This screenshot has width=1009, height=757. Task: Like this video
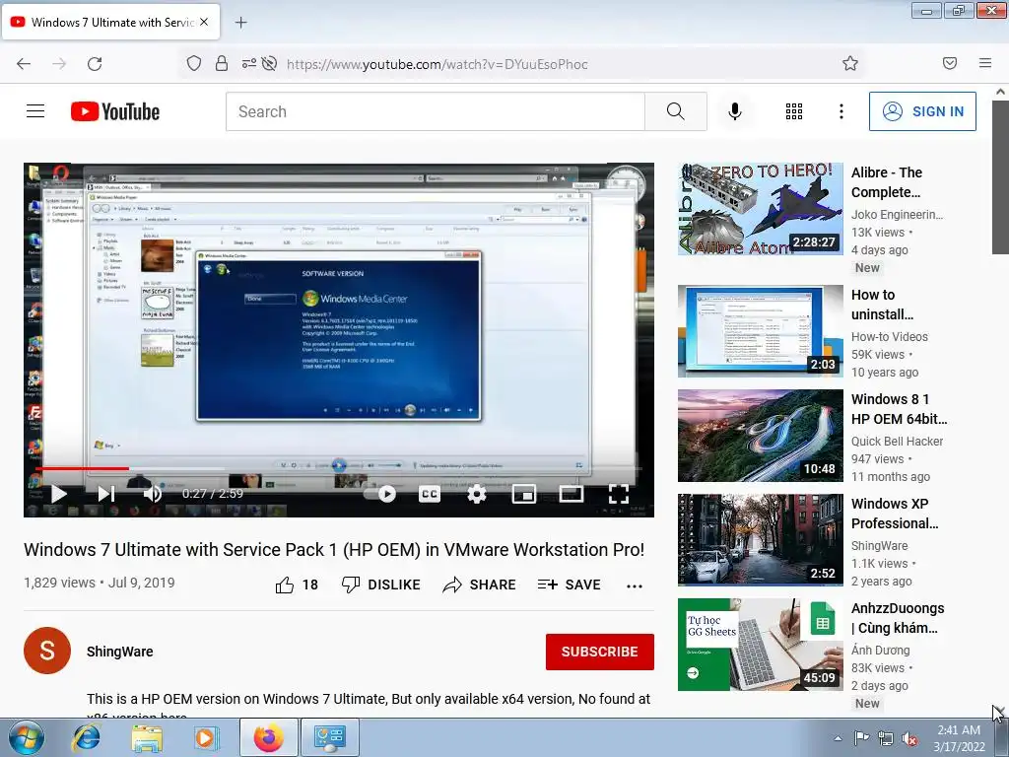tap(297, 585)
